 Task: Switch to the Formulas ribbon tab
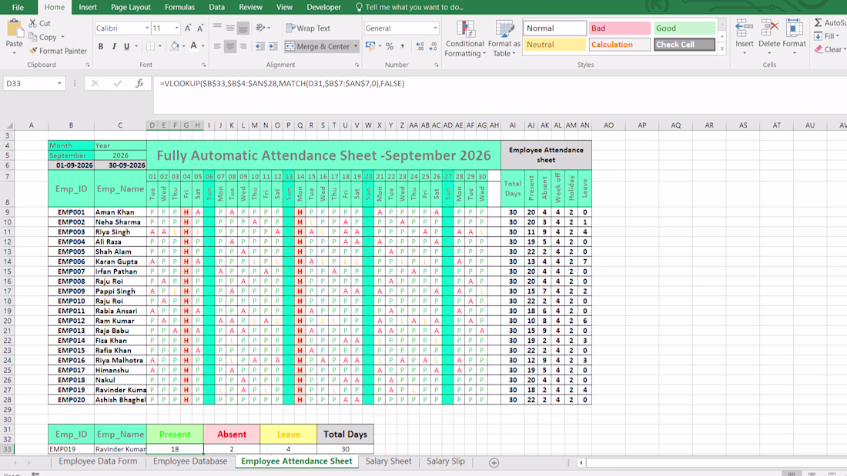pos(179,7)
